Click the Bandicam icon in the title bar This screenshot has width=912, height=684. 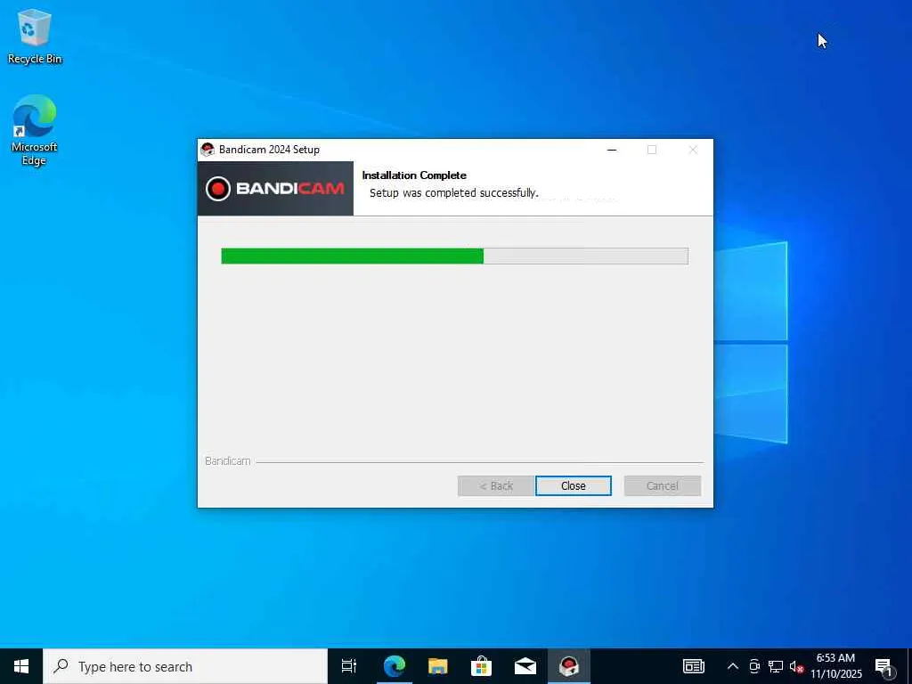click(x=208, y=150)
